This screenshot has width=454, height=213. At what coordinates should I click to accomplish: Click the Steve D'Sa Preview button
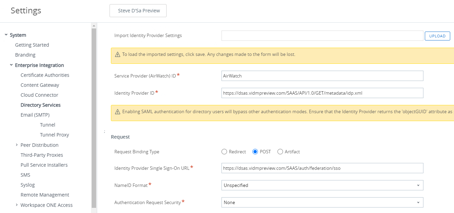click(x=138, y=11)
